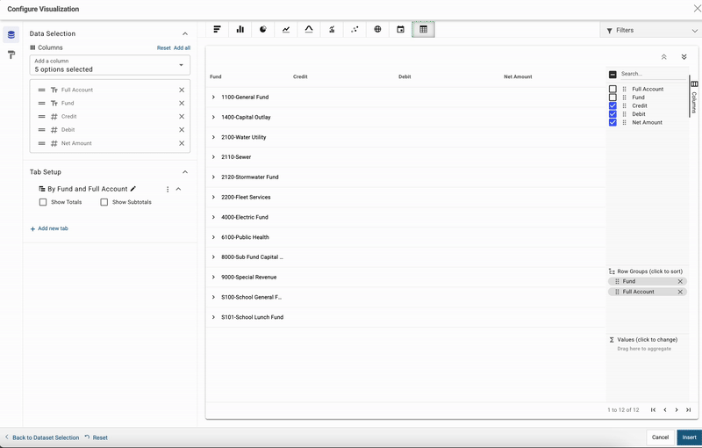Expand all row groups double chevron
702x448 pixels.
pyautogui.click(x=684, y=57)
